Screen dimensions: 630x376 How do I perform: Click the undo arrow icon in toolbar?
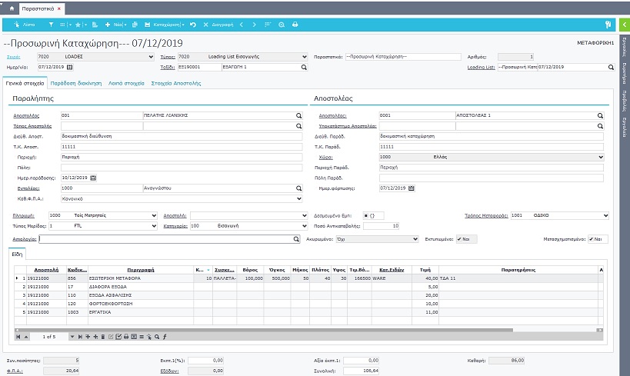coord(192,25)
